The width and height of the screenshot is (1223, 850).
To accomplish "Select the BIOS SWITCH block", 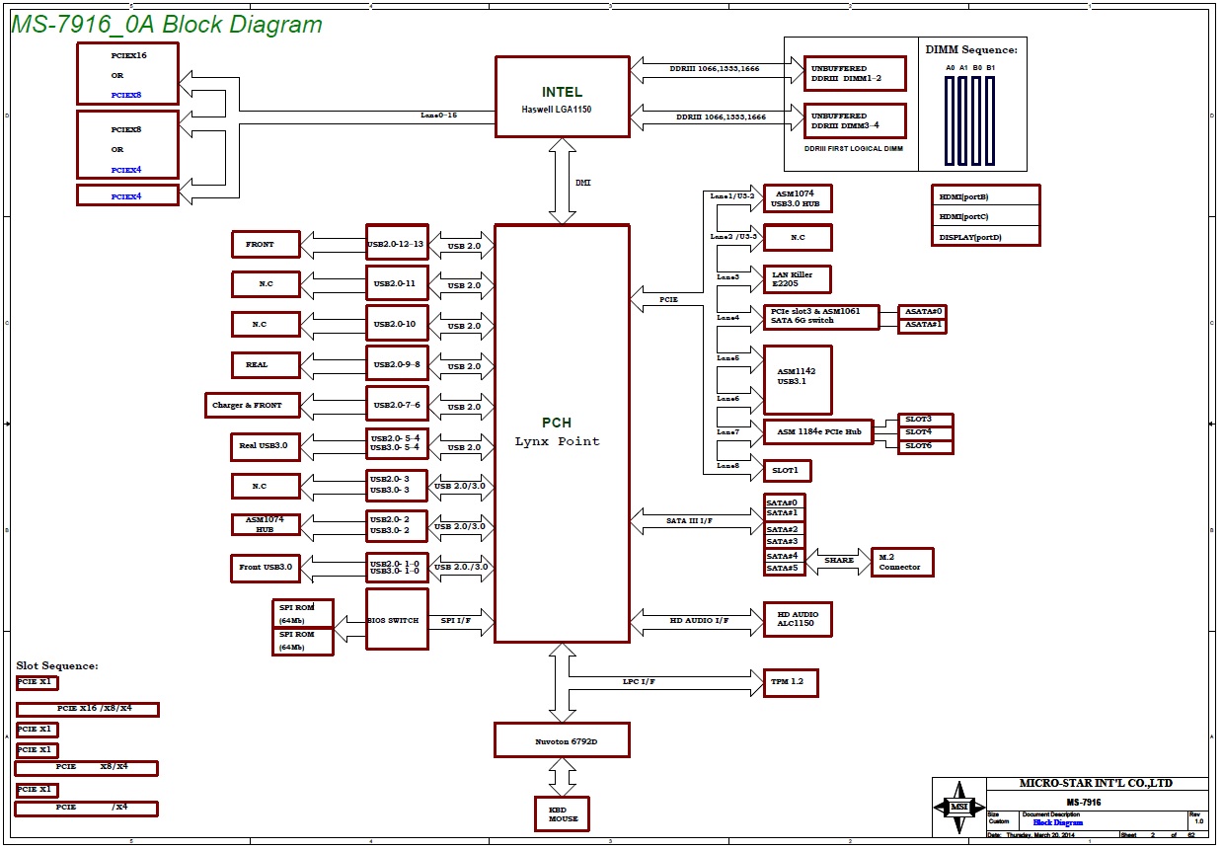I will (x=397, y=620).
